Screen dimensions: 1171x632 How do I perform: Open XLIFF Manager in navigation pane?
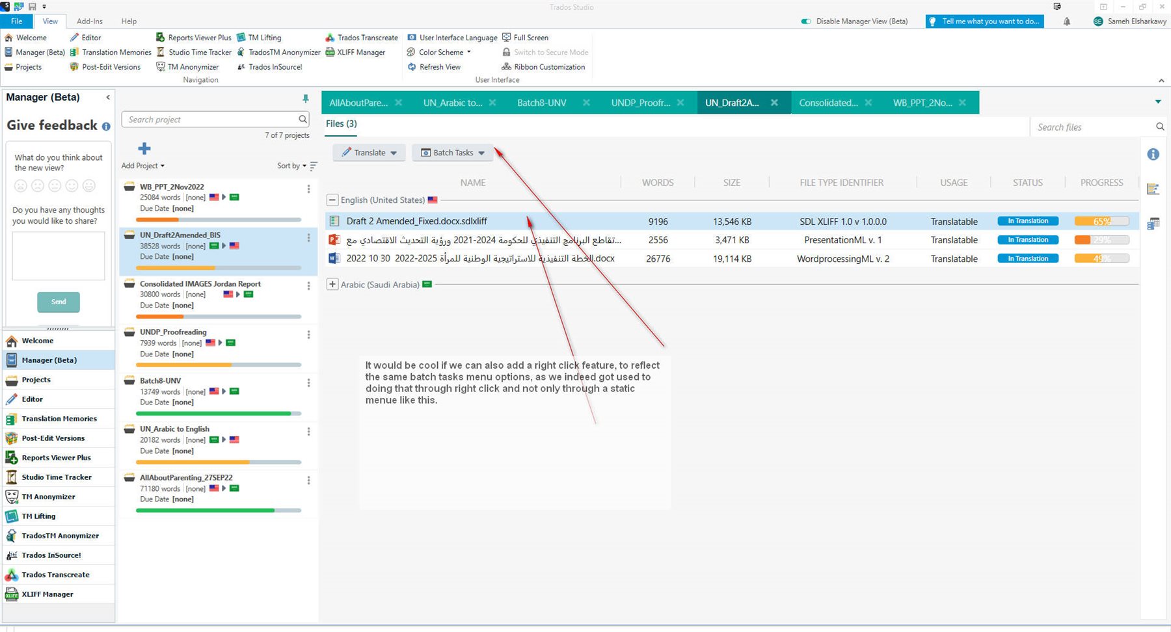pyautogui.click(x=59, y=594)
